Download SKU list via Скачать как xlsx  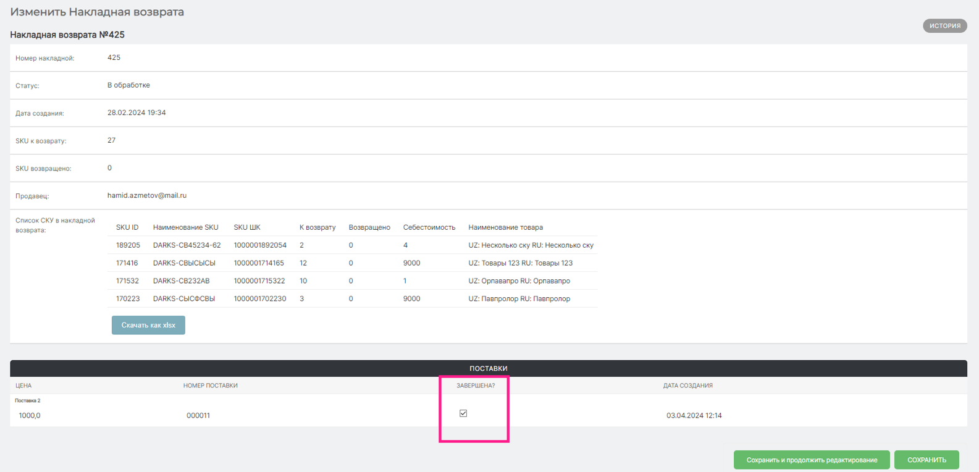pos(148,325)
